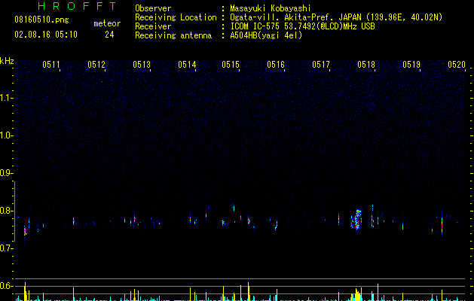Screen dimensions: 474x301
Task: Click the 0512 time axis marker
Action: coord(96,64)
